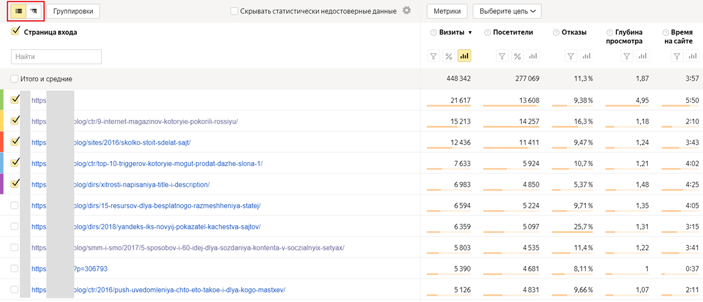The width and height of the screenshot is (703, 302).
Task: Click highlighted bar chart icon under Визиты
Action: click(x=465, y=56)
